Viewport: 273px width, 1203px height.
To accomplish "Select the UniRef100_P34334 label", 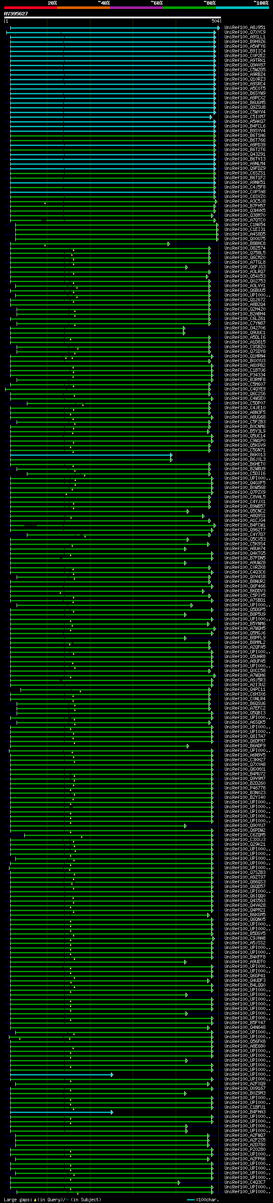I will coord(244,375).
